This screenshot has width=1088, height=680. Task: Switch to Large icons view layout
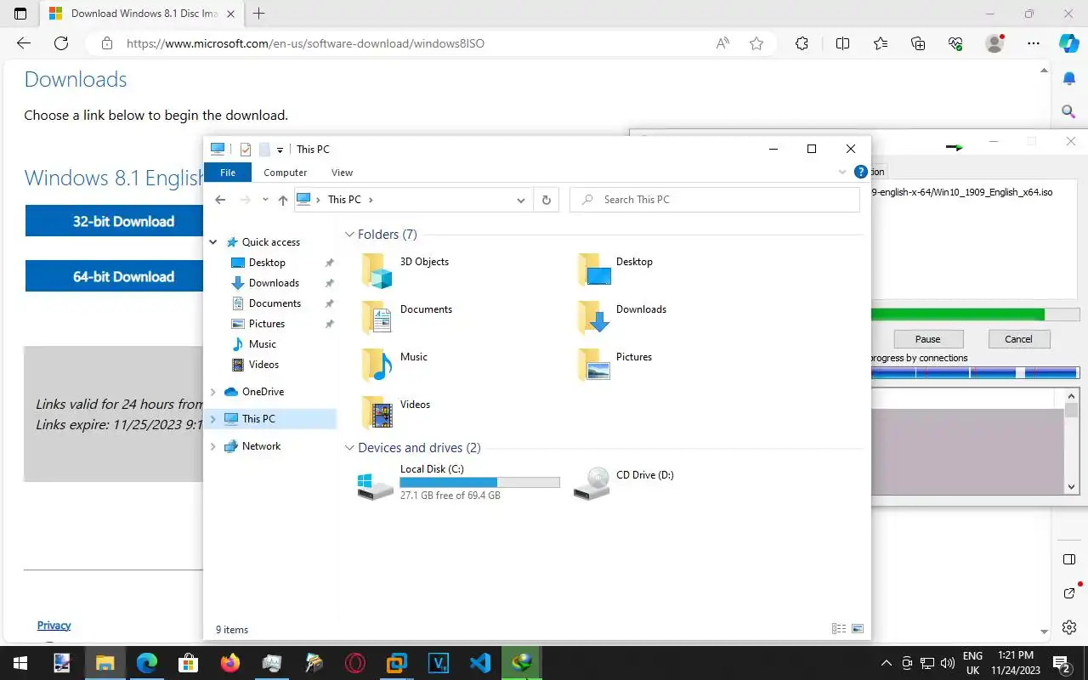coord(858,629)
